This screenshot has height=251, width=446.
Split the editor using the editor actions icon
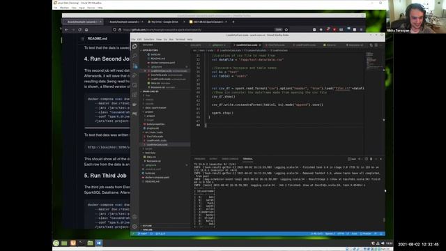[376, 45]
